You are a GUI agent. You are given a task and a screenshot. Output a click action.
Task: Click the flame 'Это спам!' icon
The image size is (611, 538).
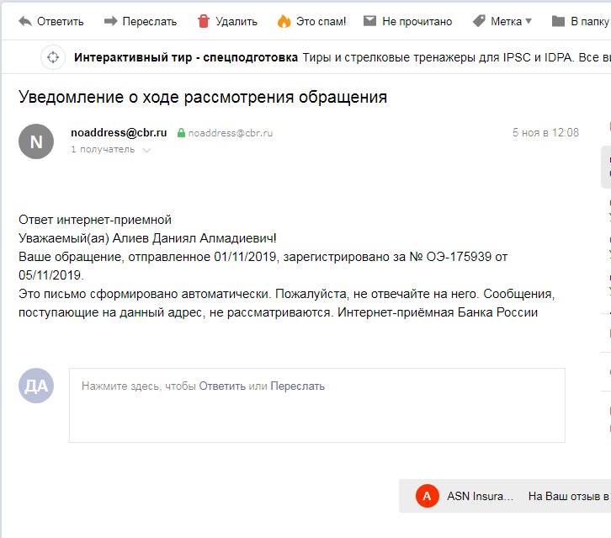(284, 21)
